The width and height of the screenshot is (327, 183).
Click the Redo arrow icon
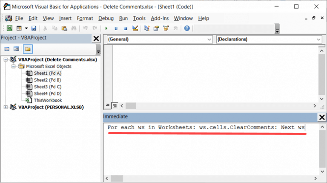(95, 28)
